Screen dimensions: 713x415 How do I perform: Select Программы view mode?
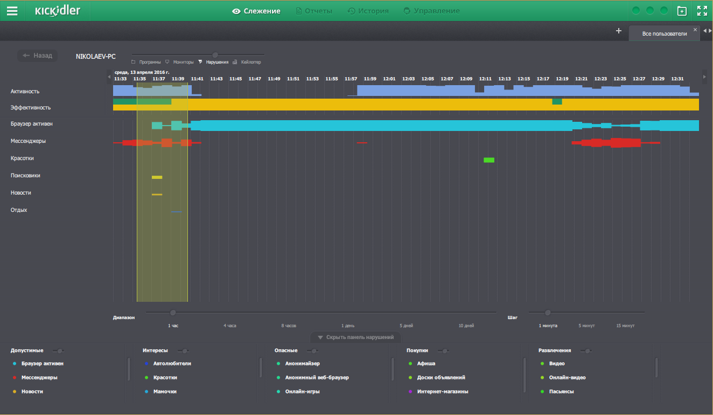point(146,62)
